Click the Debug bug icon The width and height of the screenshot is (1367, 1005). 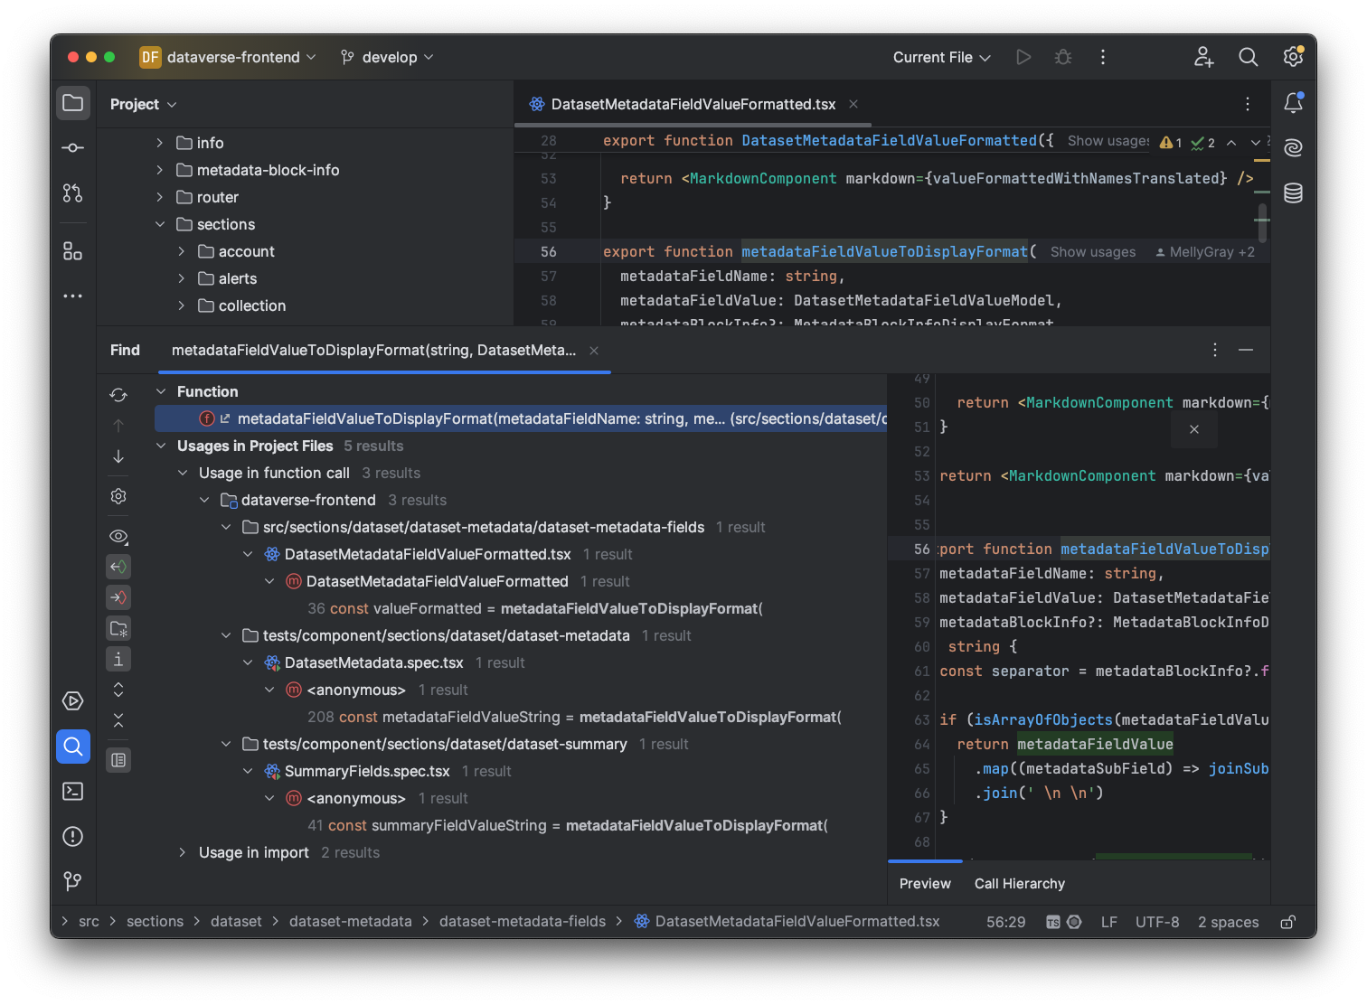pos(1063,57)
